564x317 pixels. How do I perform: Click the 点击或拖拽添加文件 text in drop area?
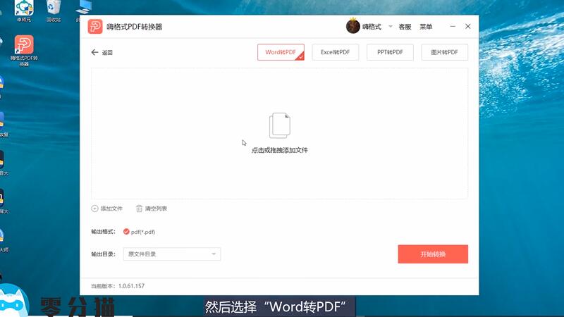click(x=279, y=150)
